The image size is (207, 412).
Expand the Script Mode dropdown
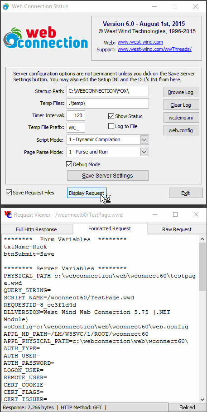point(144,139)
